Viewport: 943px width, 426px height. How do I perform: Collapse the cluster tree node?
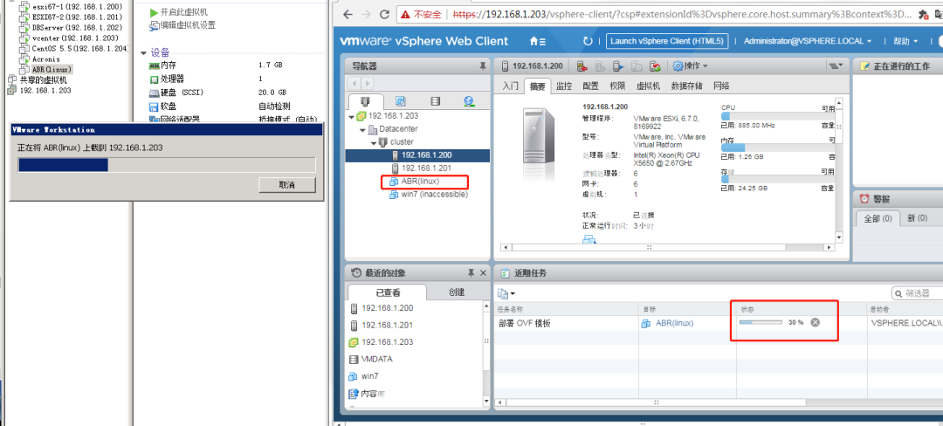[373, 142]
